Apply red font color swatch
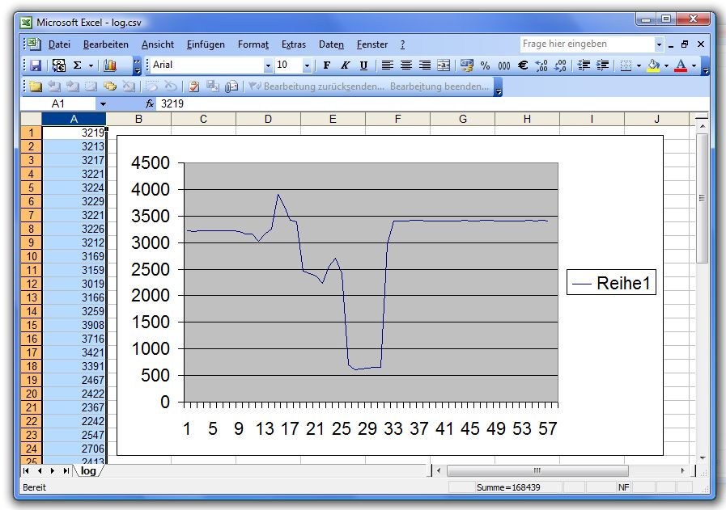Viewport: 726px width, 510px height. click(x=681, y=65)
